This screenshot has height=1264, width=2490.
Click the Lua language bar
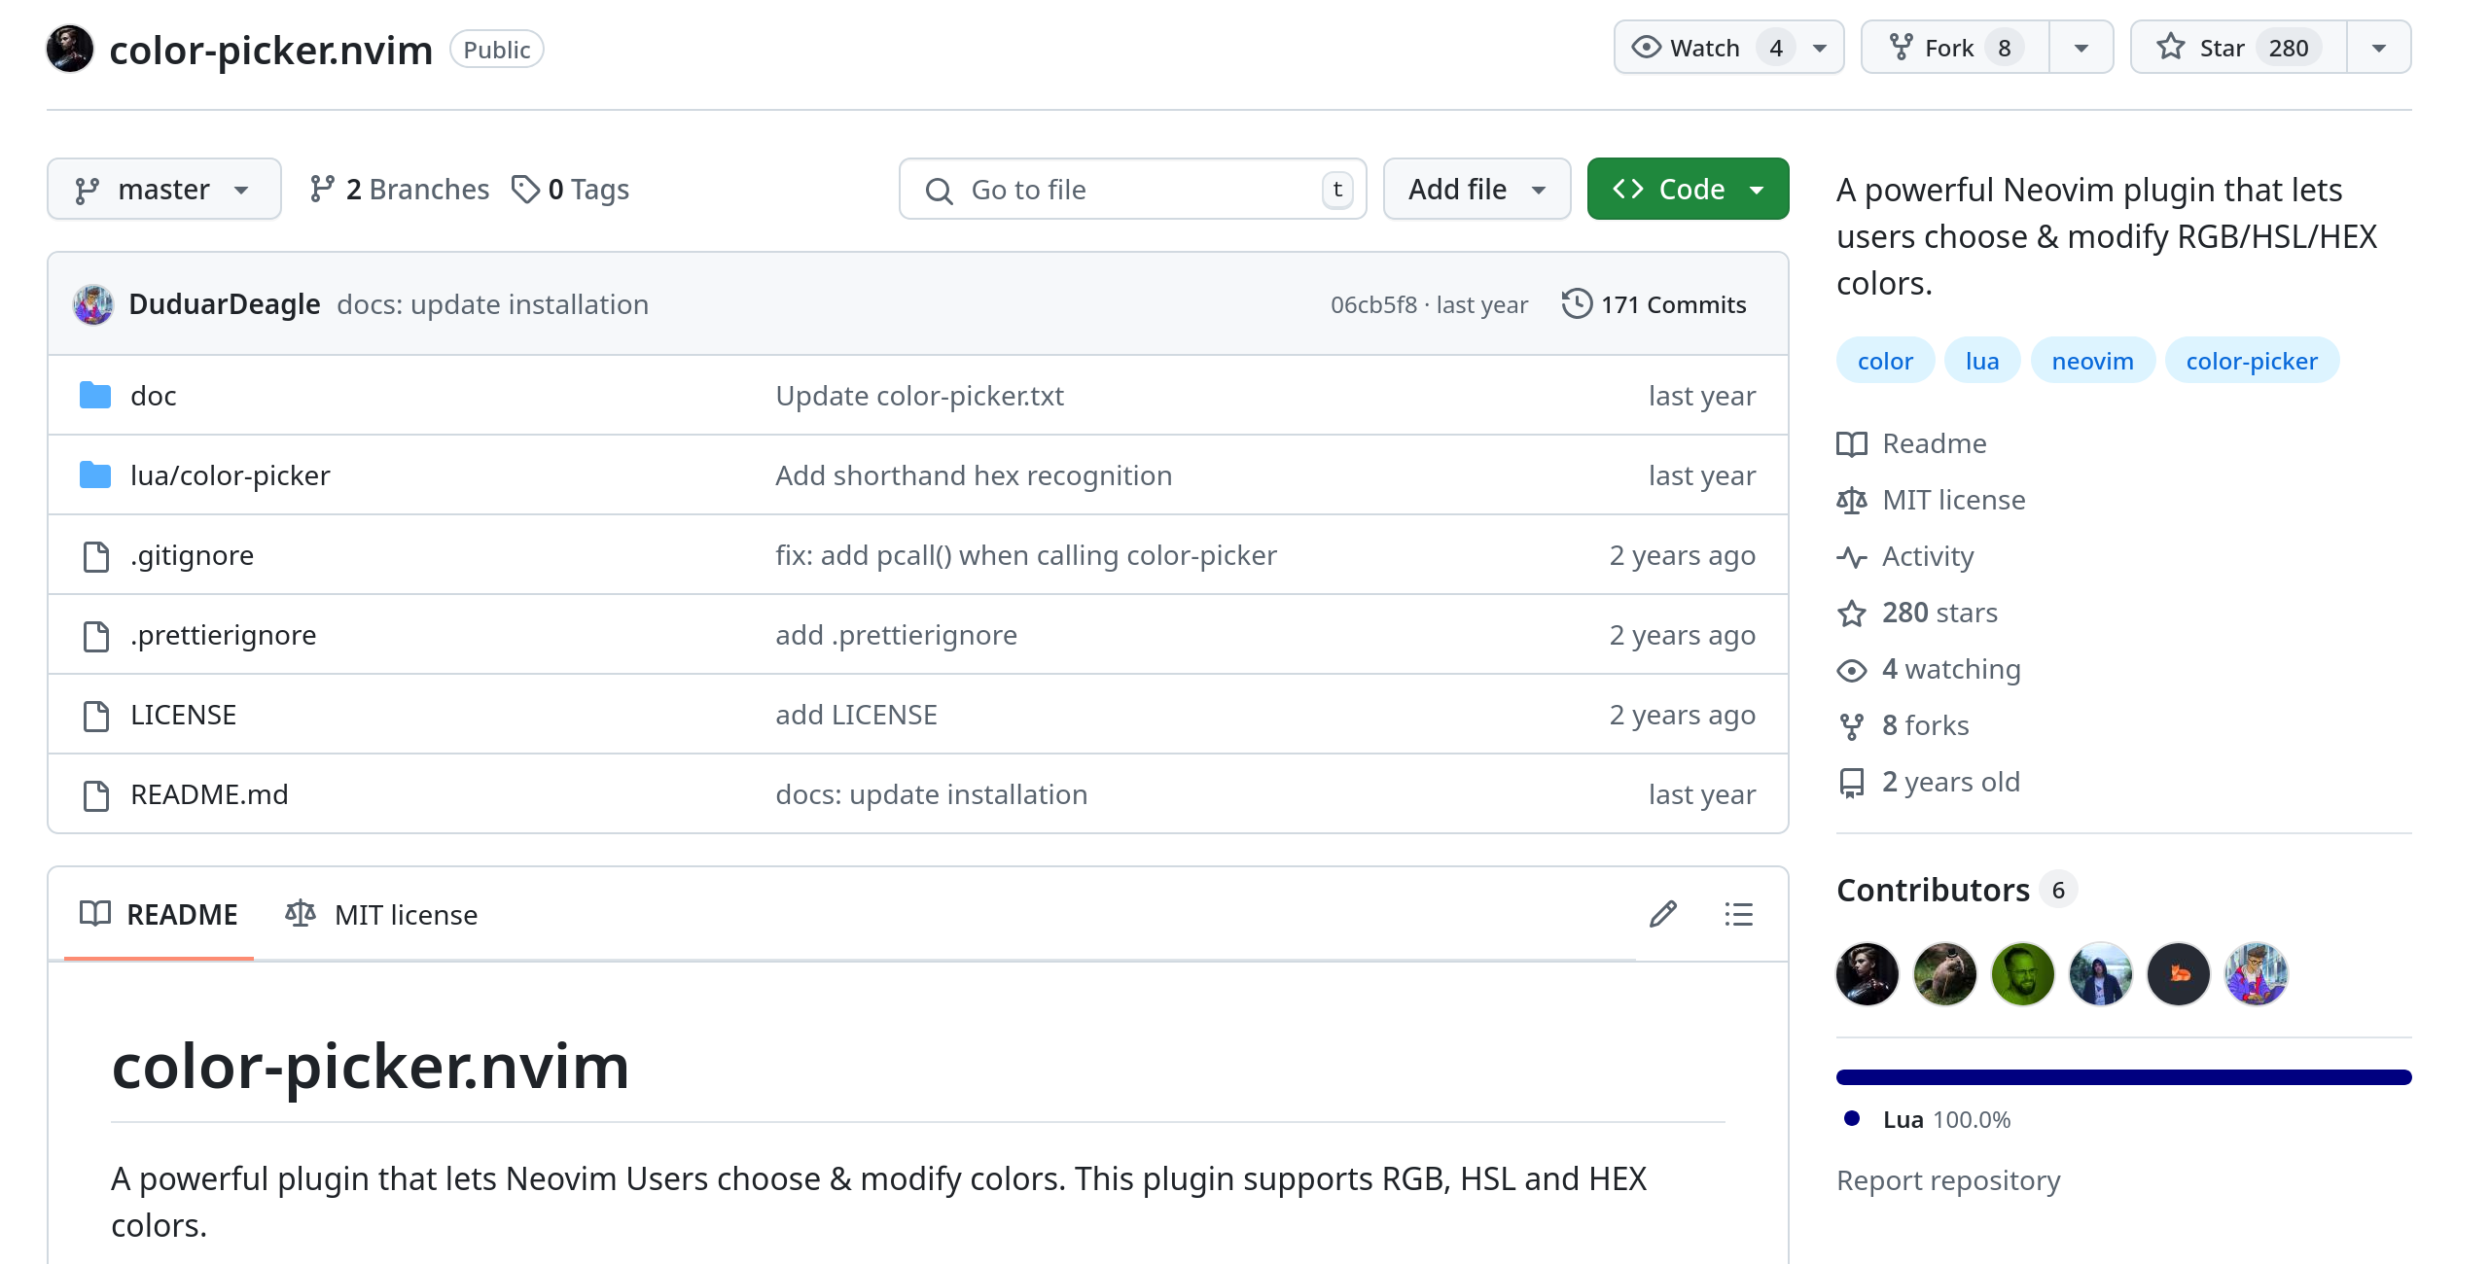(x=2123, y=1077)
